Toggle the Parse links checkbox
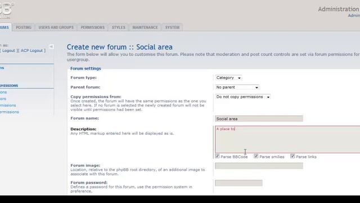Image resolution: width=360 pixels, height=203 pixels. [292, 156]
